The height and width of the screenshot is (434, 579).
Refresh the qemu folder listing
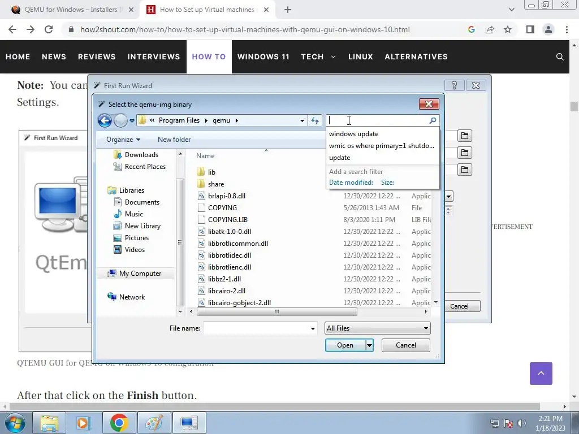315,120
